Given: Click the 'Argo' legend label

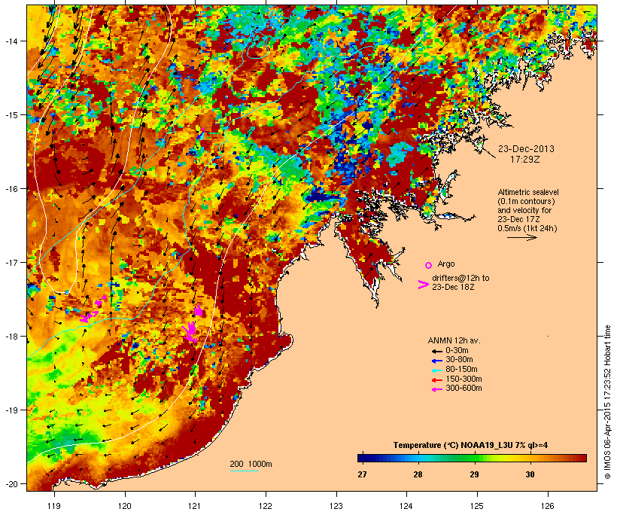Looking at the screenshot, I should point(446,264).
